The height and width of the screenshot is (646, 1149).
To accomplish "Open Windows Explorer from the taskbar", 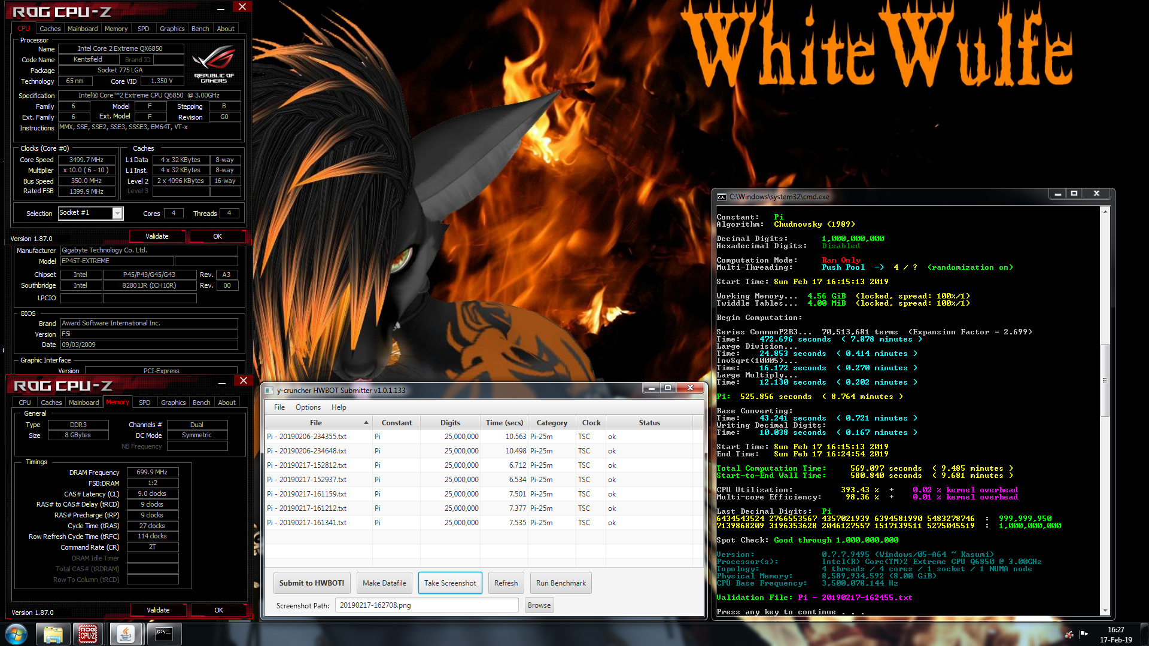I will coord(53,634).
